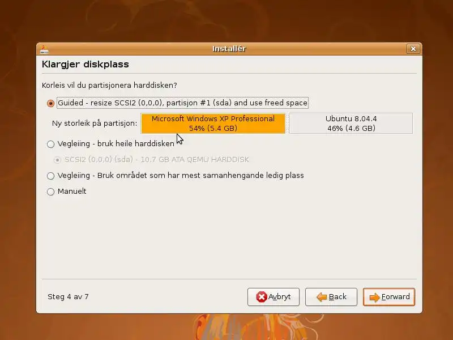Click the installer icon in the title bar

point(44,49)
